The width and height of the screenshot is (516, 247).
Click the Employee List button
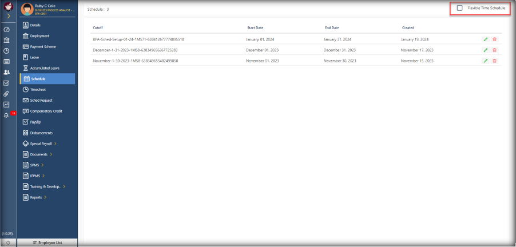pos(47,242)
